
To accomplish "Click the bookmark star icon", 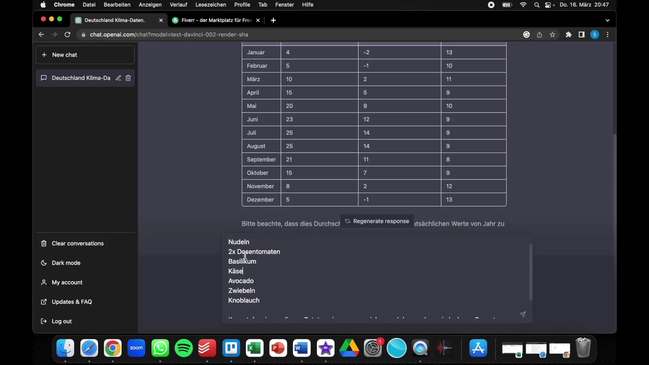I will point(554,34).
